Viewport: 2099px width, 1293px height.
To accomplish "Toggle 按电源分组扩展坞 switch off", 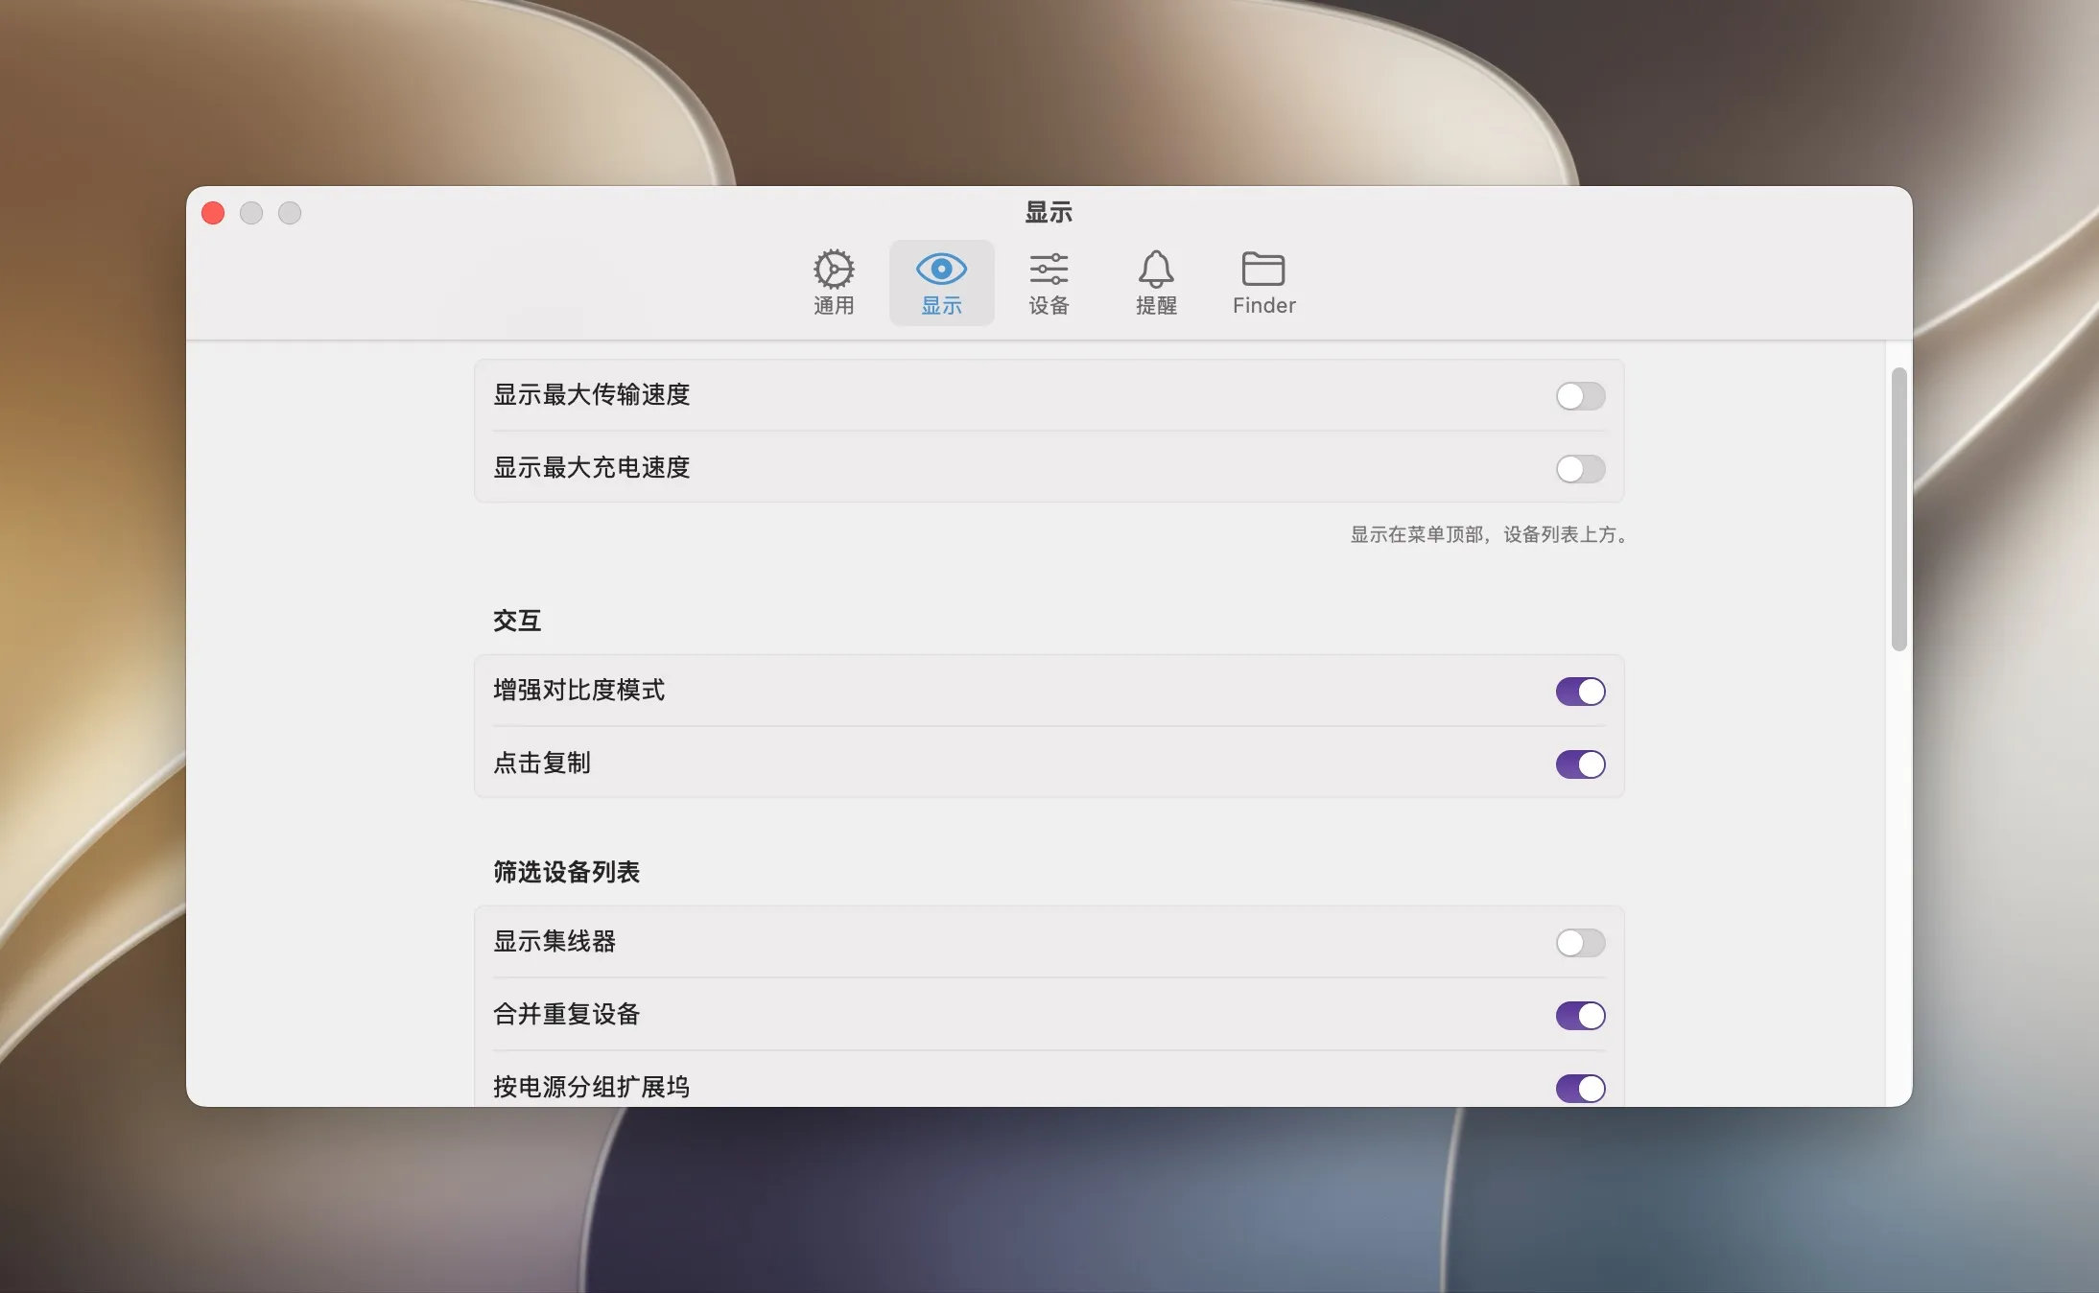I will point(1580,1089).
